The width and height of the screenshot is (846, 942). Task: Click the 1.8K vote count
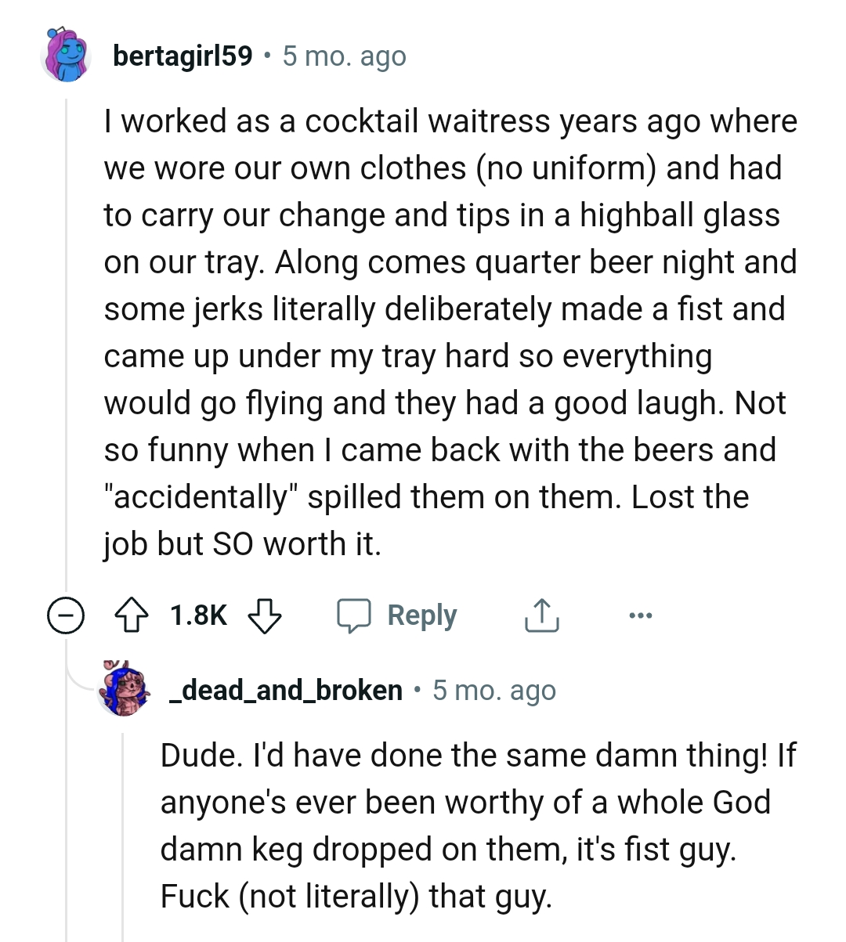[198, 615]
